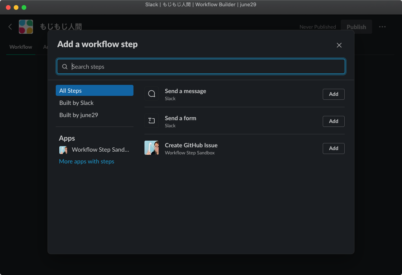Click the Workflow Step Sandbox app icon in sidebar
Viewport: 402px width, 275px height.
[x=63, y=150]
